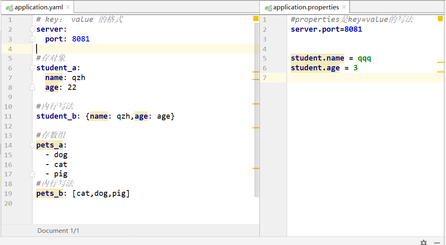Click the highlighted 'pets_a' key
The width and height of the screenshot is (446, 245).
50,145
